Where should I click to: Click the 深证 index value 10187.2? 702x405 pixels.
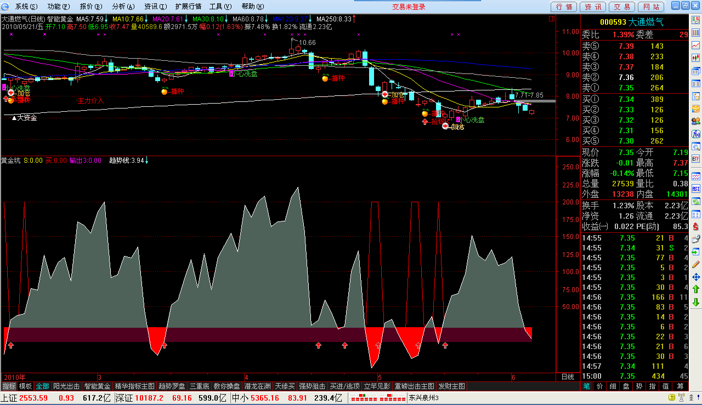pyautogui.click(x=149, y=398)
